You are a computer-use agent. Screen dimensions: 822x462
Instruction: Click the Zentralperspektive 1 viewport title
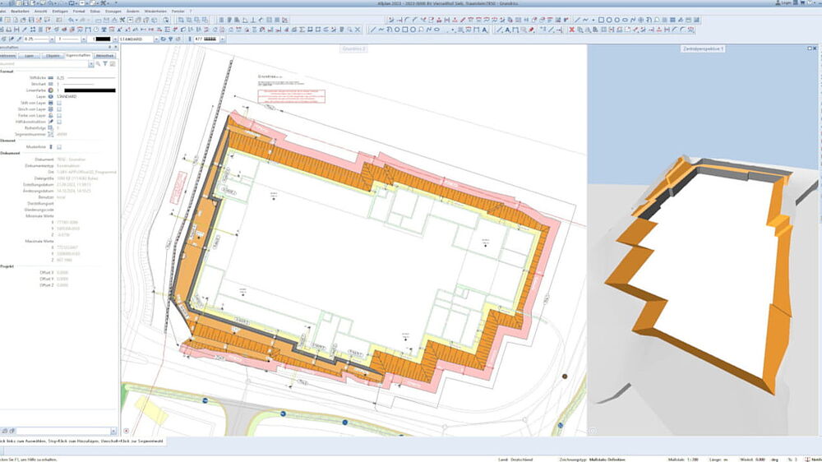point(703,49)
